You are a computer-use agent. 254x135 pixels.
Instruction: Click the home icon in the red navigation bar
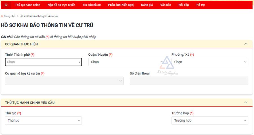(6, 5)
